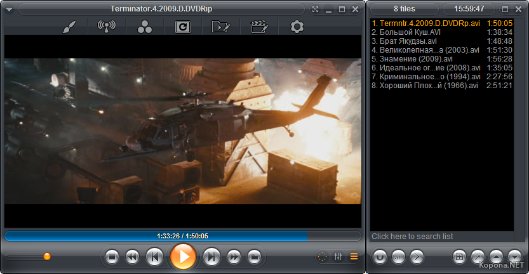Screen dimensions: 529x274
Task: Select Великолепная...а (2003).avi in playlist
Action: pos(442,50)
